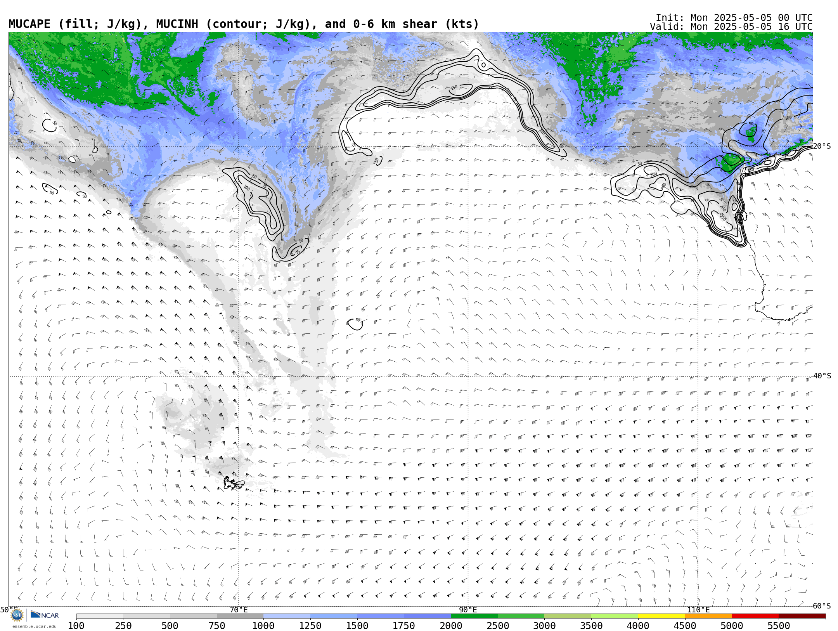The width and height of the screenshot is (838, 631).
Task: Click the 40°S latitude label
Action: coord(822,376)
